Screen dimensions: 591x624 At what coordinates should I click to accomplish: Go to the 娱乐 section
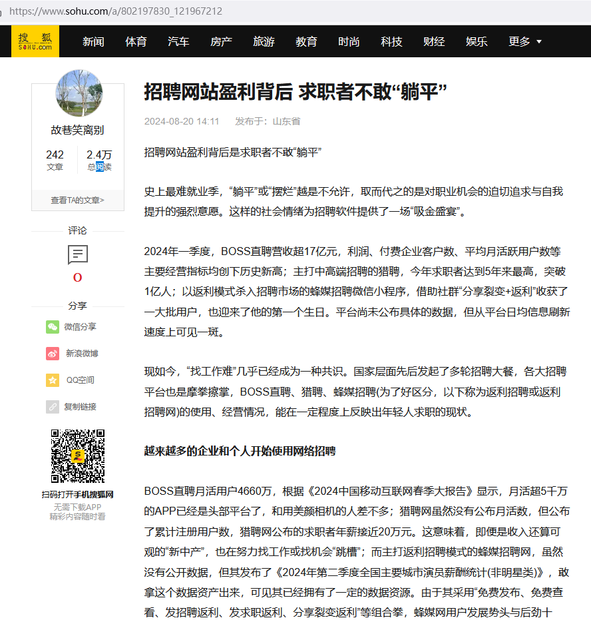pos(477,41)
